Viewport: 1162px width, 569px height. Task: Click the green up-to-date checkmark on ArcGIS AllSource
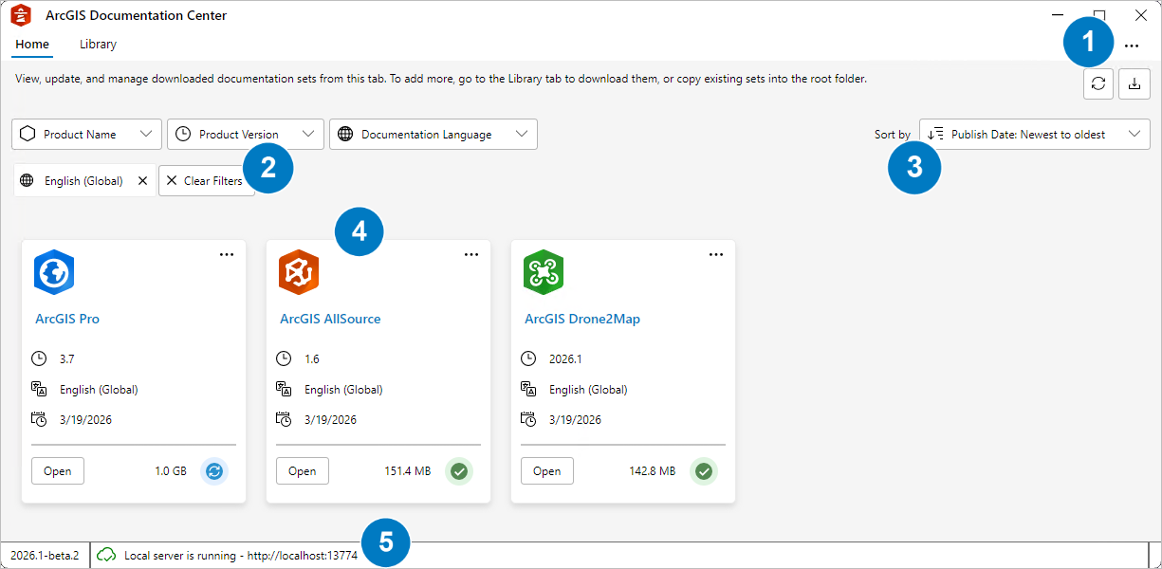(460, 470)
